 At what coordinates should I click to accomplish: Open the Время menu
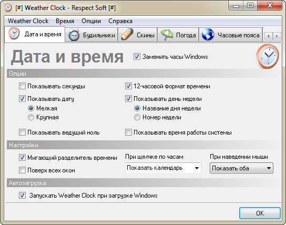[x=65, y=21]
